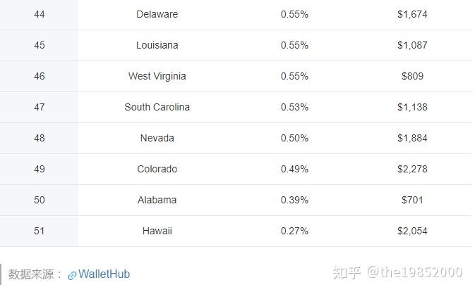Click rank number 44 cell
Viewport: 475px width, 292px height.
coord(40,14)
